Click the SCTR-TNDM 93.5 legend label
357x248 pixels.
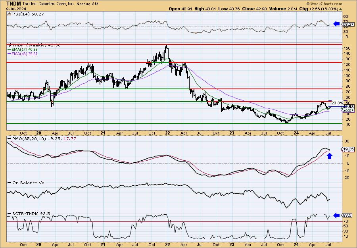[x=31, y=213]
